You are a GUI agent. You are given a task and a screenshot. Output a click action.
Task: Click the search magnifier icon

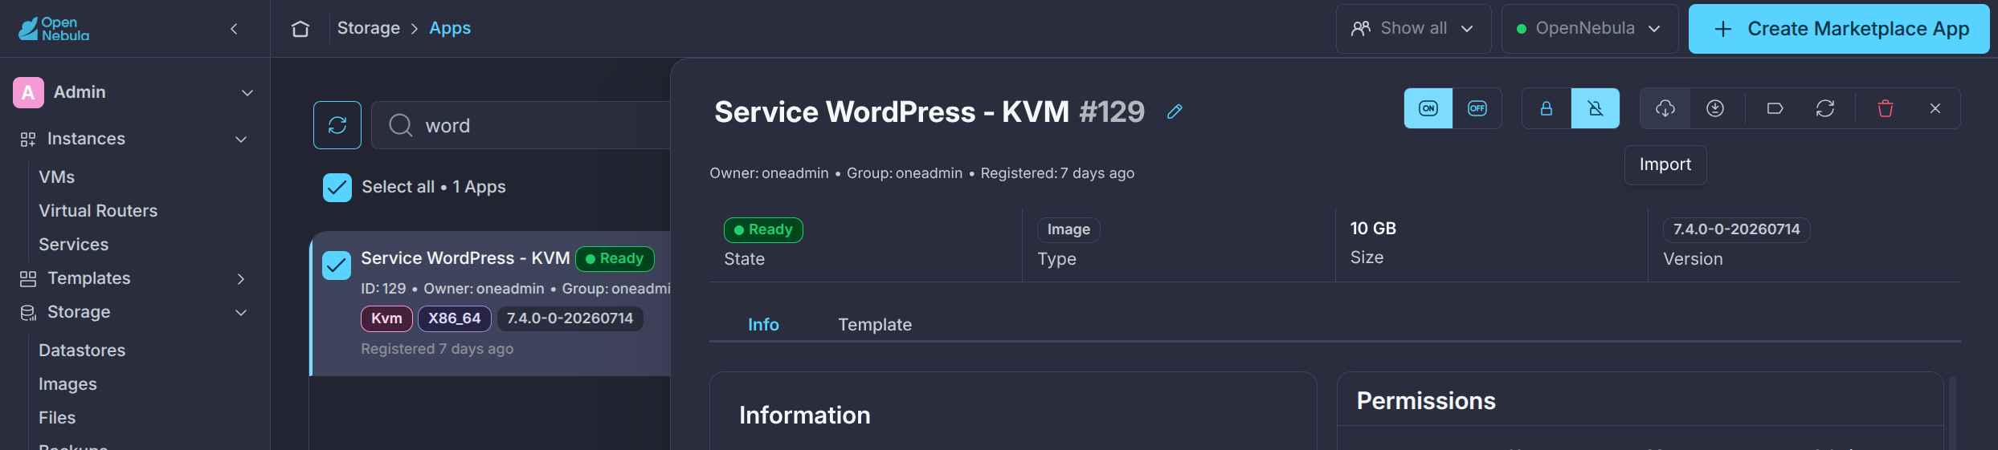[x=400, y=125]
